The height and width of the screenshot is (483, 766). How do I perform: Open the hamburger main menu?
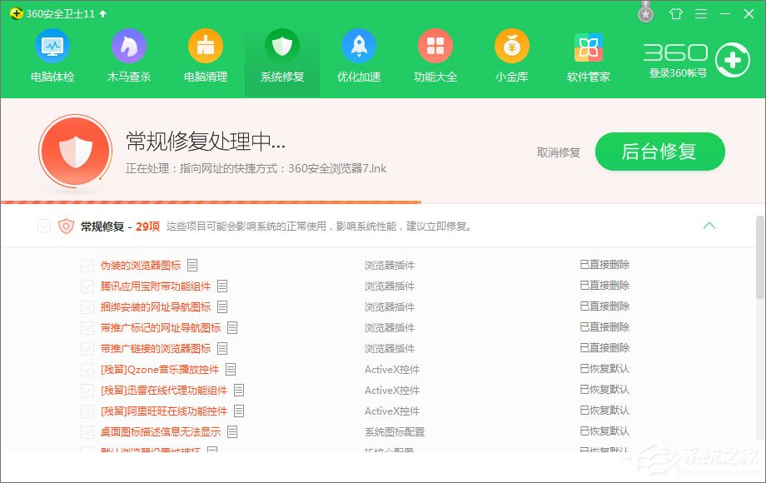pyautogui.click(x=701, y=13)
